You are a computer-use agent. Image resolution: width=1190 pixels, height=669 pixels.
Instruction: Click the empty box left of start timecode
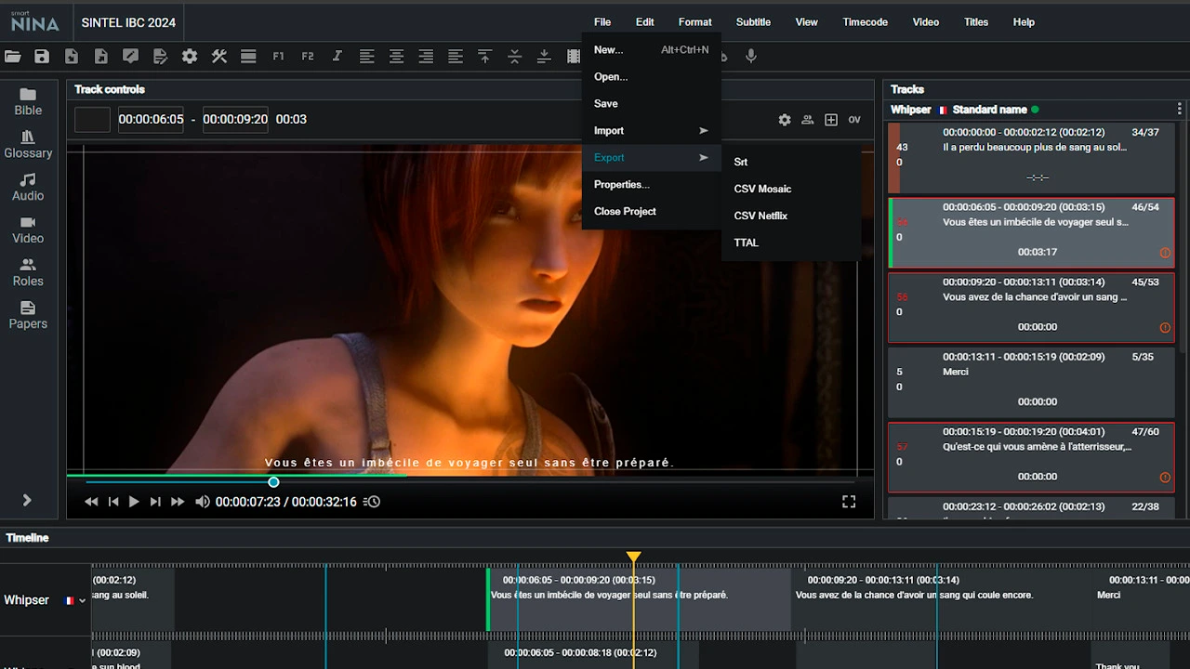(92, 120)
